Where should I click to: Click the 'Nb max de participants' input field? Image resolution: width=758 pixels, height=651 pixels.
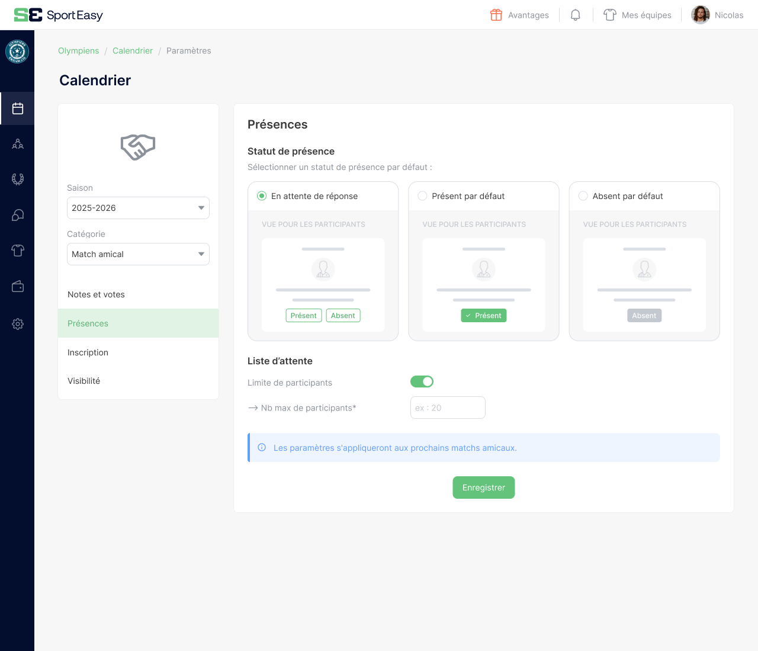tap(448, 408)
